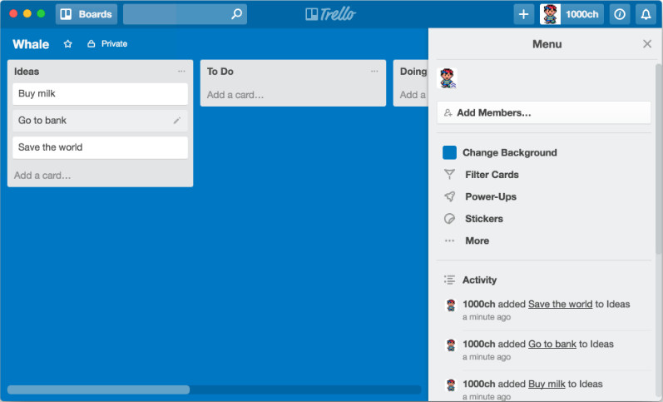Viewport: 663px width, 402px height.
Task: Click the user avatar in top header
Action: coord(550,14)
